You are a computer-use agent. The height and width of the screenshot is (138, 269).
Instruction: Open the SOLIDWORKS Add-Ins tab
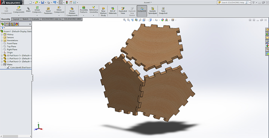coord(52,19)
